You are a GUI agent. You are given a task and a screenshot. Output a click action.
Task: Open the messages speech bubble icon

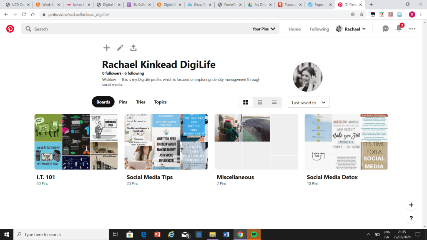(x=386, y=29)
